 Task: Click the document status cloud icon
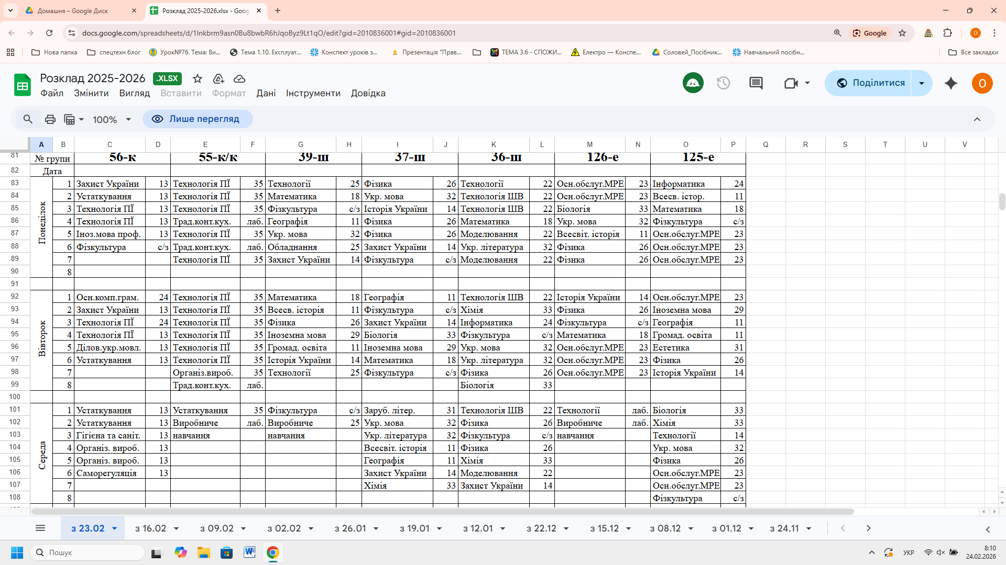(x=239, y=78)
